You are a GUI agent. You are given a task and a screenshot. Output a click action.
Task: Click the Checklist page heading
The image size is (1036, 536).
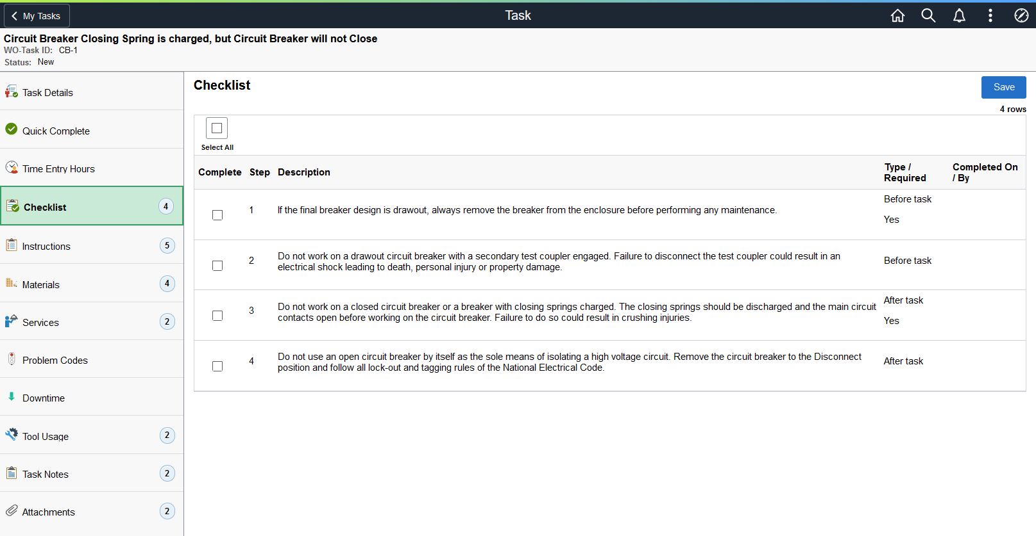[222, 85]
